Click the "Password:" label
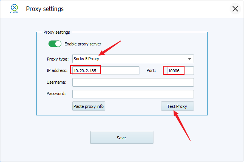The image size is (244, 162). pyautogui.click(x=56, y=93)
